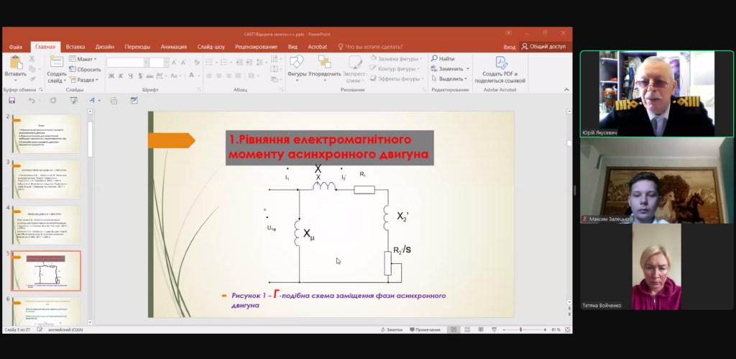Switch to Slide Sorter view icon
736x359 pixels.
467,330
